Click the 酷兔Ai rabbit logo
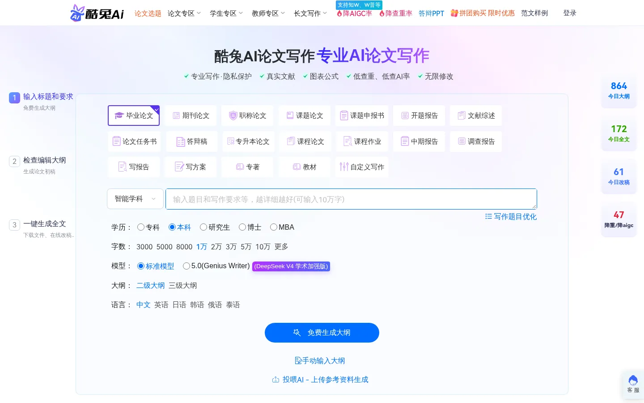 [97, 13]
